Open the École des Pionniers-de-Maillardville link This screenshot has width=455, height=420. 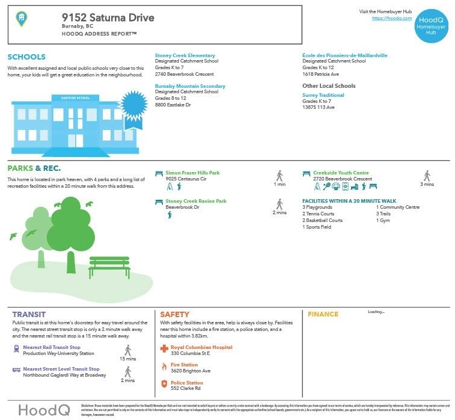point(345,55)
